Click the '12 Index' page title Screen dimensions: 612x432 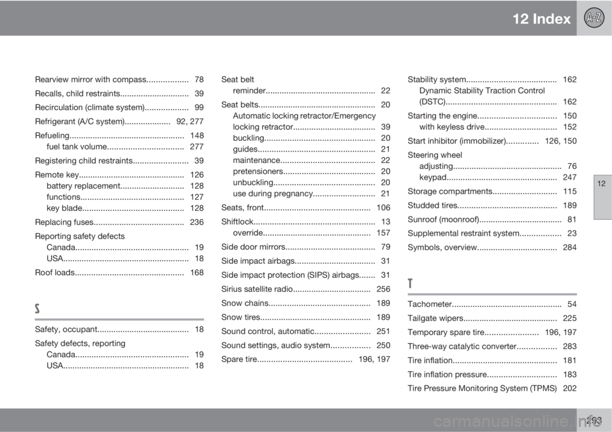coord(541,18)
